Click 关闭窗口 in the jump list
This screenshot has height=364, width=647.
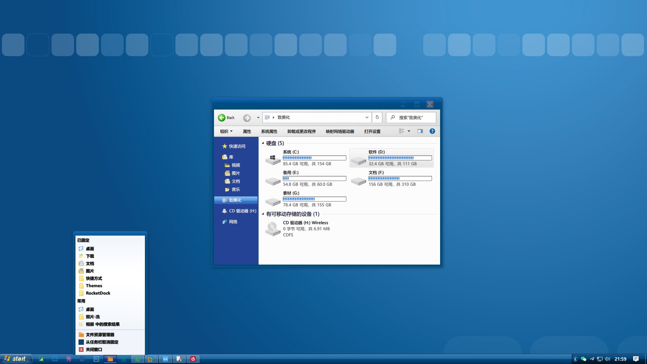[110, 350]
